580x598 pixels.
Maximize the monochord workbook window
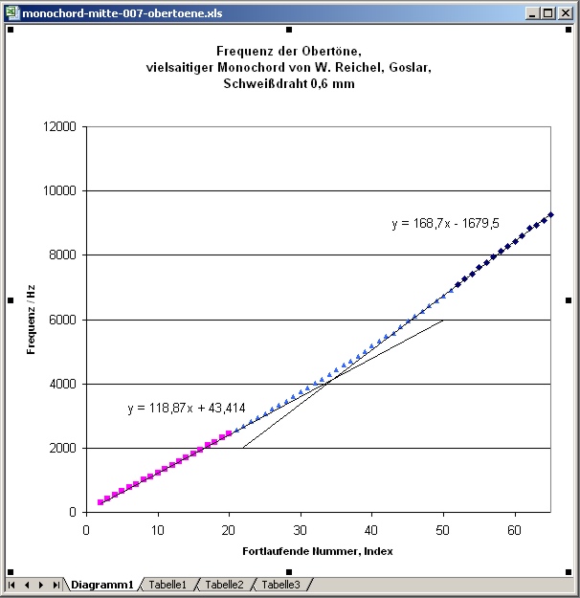tap(547, 13)
